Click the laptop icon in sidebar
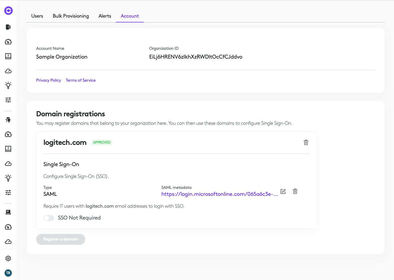Viewport: 394px width, 280px height. [8, 212]
